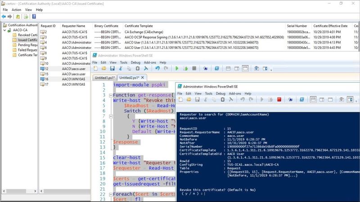This screenshot has width=360, height=202.
Task: Select request 15 row AACO\aaco.user
Action: pyautogui.click(x=65, y=74)
